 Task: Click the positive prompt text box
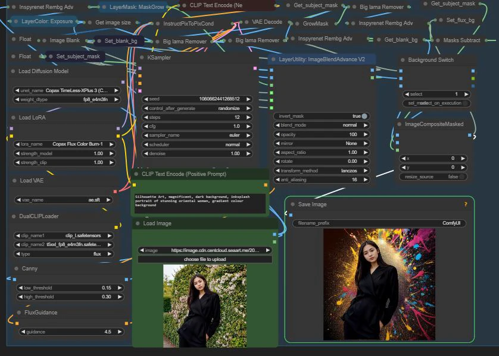click(x=199, y=202)
